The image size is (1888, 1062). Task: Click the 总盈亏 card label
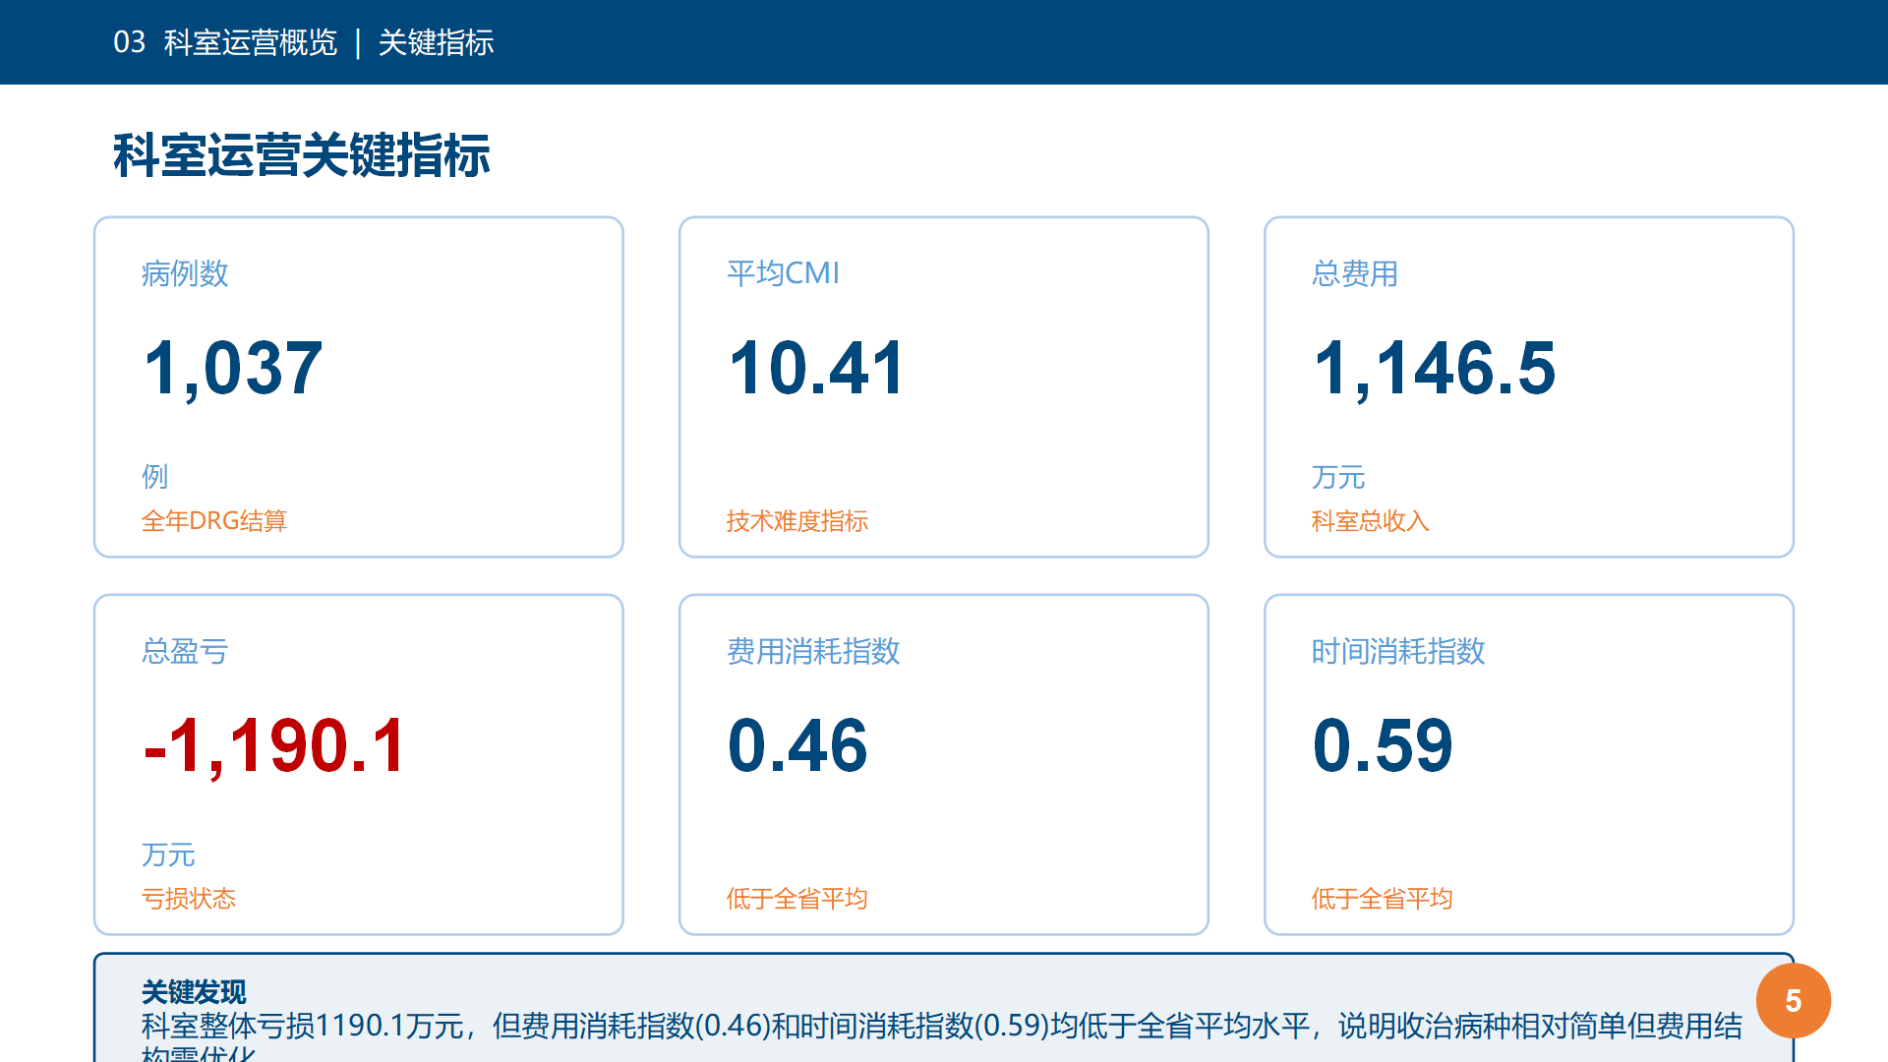click(x=185, y=651)
